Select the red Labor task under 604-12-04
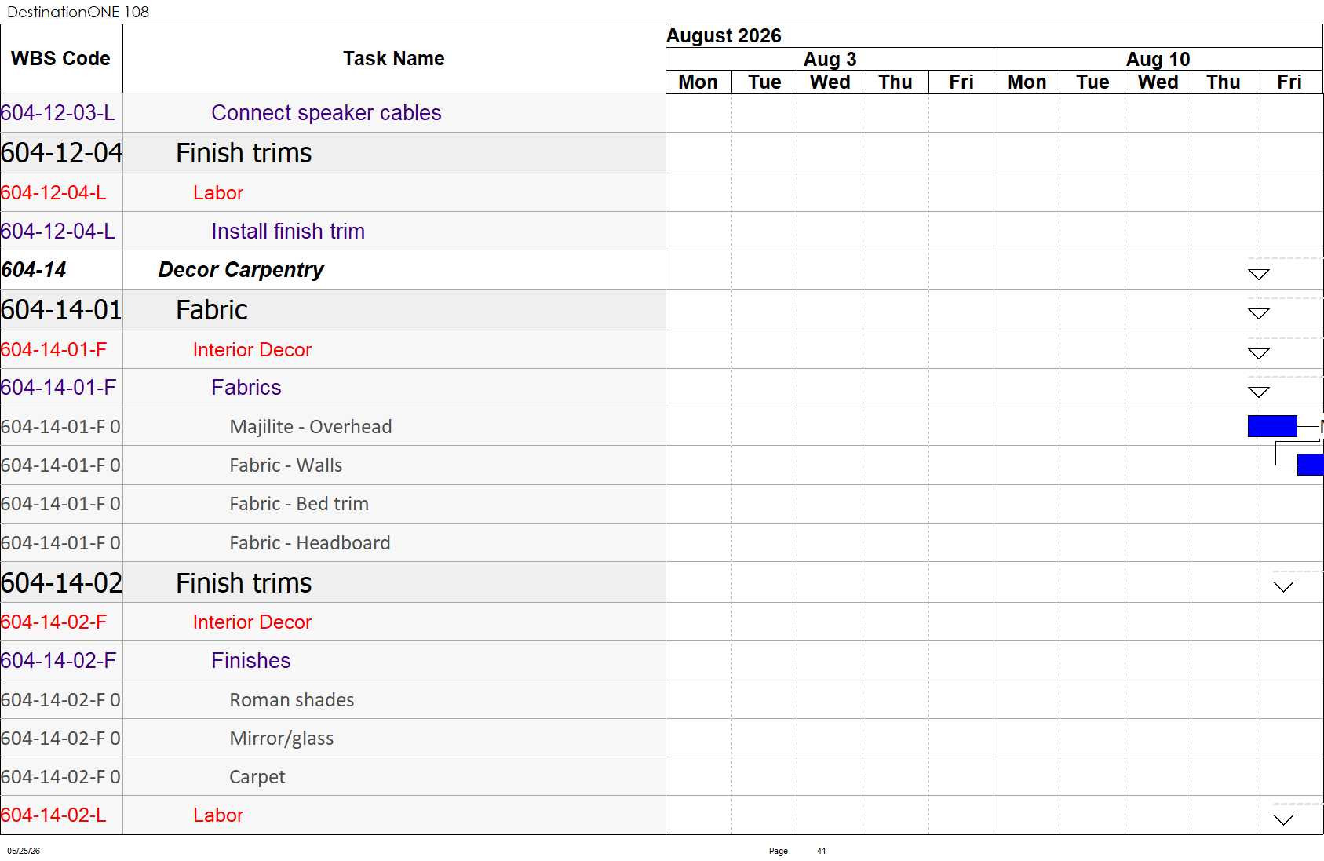1324x861 pixels. 218,192
